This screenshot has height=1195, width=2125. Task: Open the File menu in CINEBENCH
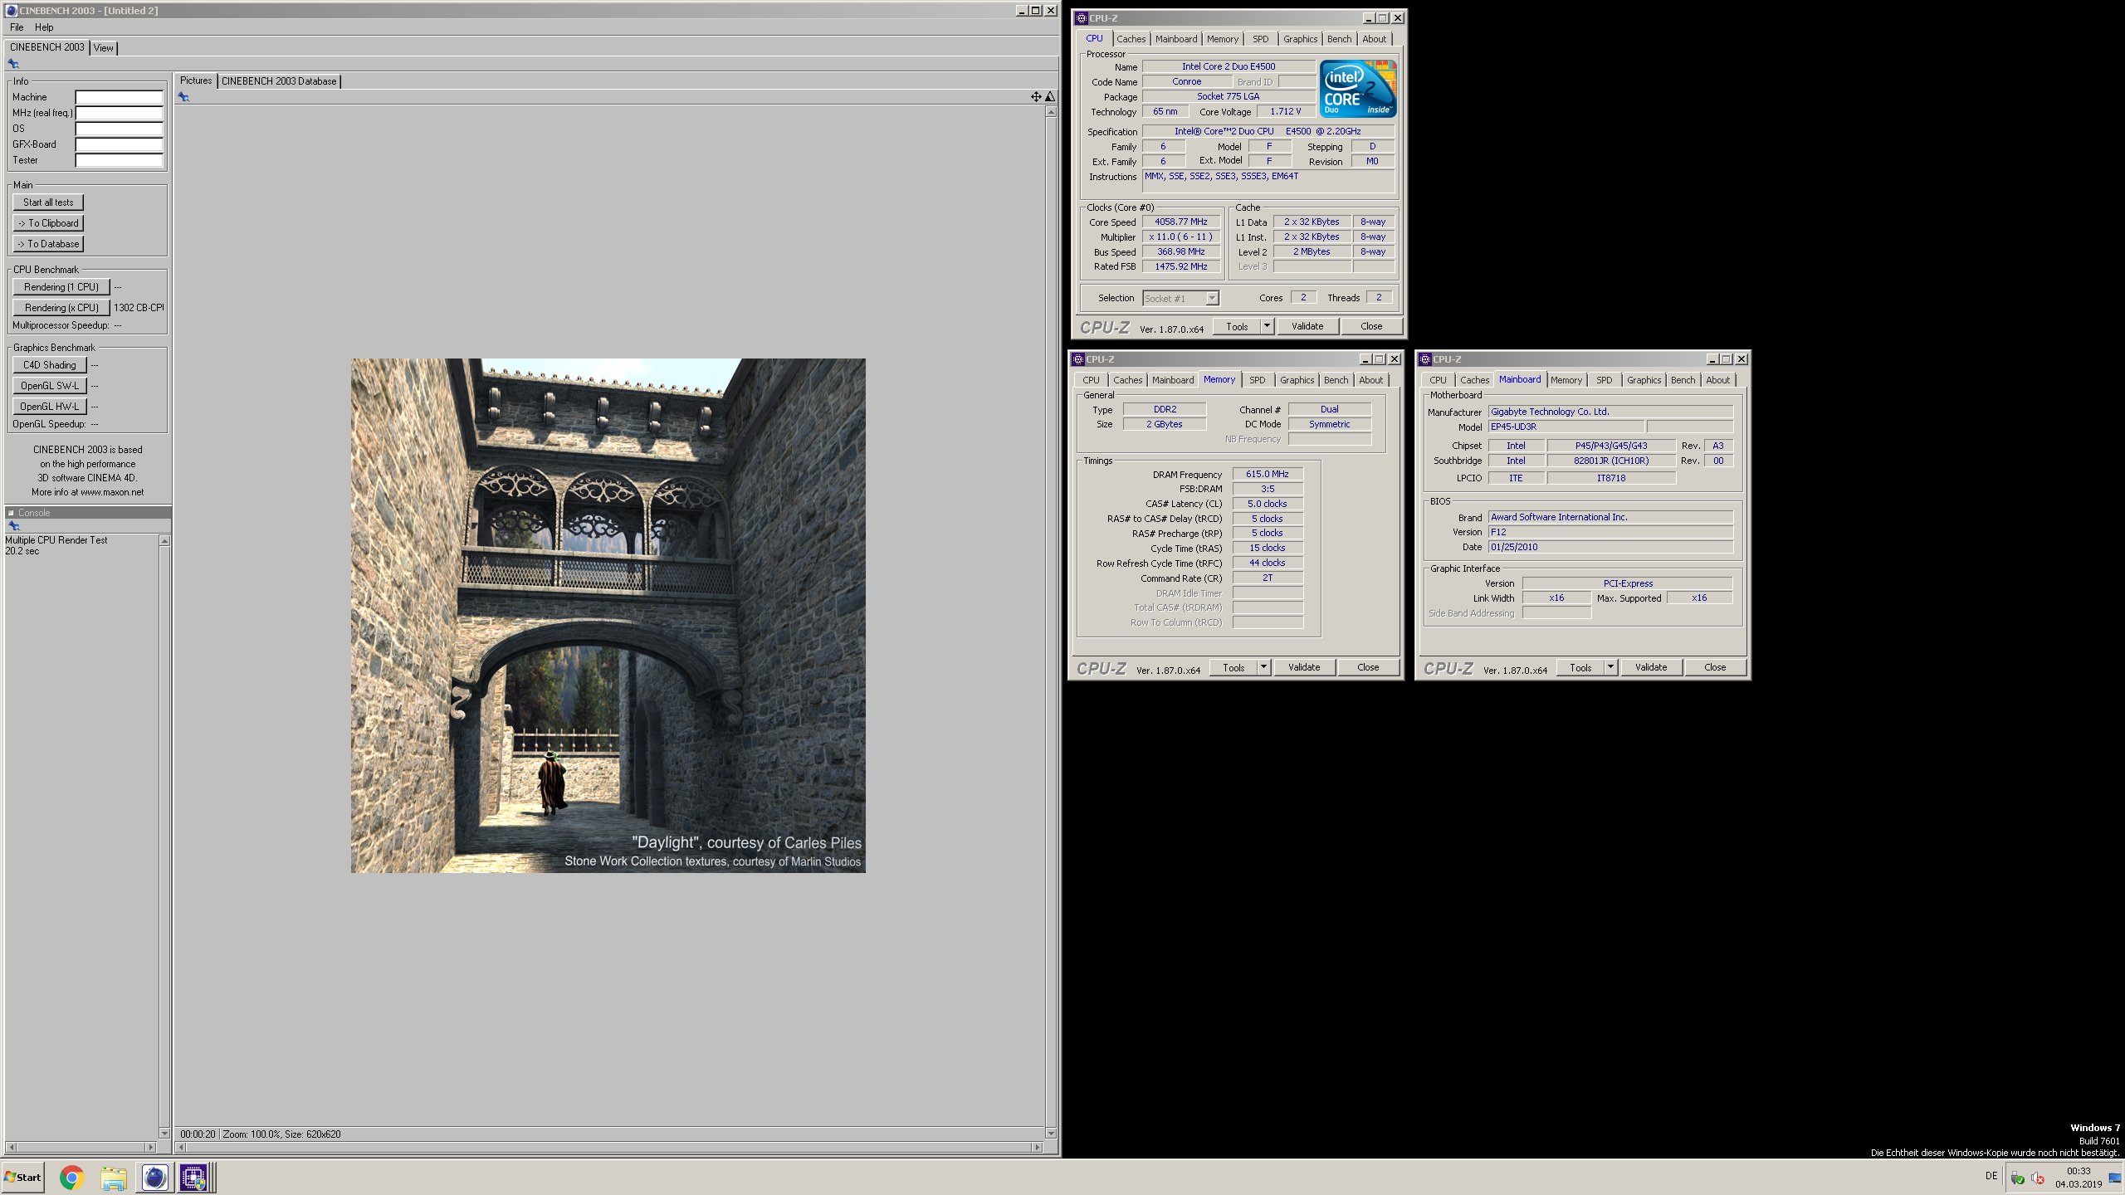[x=17, y=27]
